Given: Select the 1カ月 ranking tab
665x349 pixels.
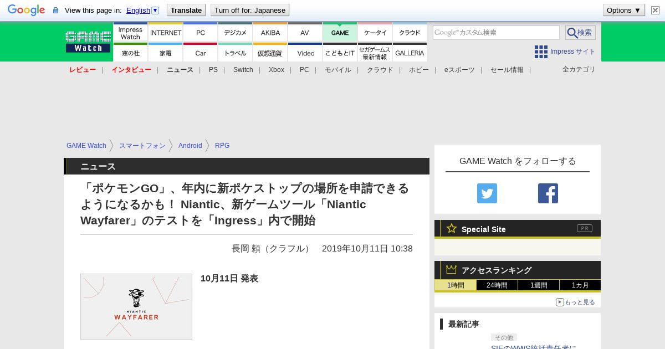Looking at the screenshot, I should (580, 285).
